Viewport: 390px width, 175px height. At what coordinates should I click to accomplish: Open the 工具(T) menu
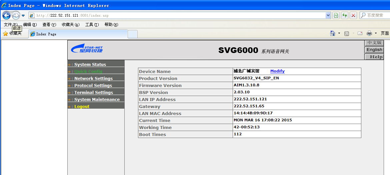click(x=92, y=25)
